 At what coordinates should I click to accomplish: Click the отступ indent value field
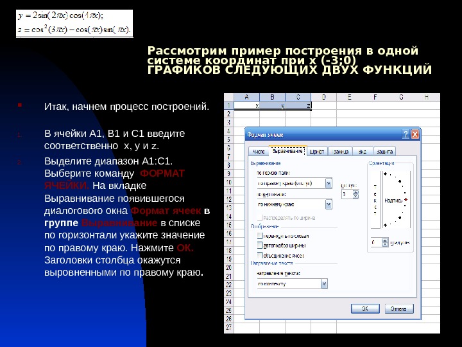347,194
